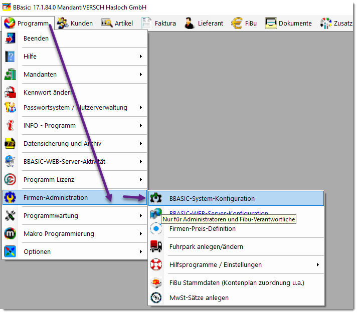Choose BBASIC-WEB-Server-Konfiguration entry

click(236, 213)
